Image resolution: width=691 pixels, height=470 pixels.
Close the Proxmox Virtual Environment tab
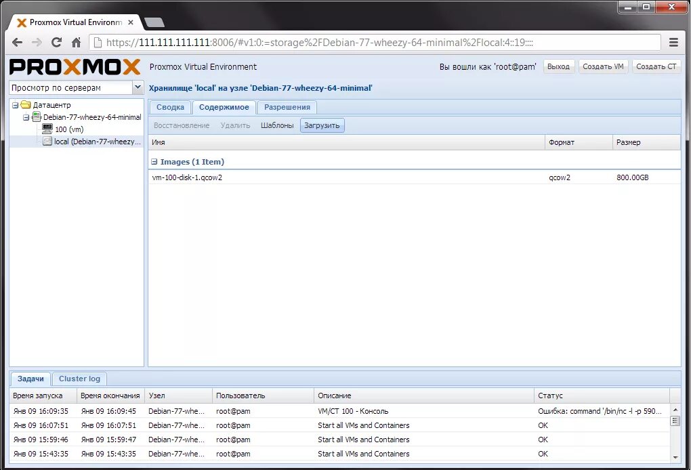[131, 22]
